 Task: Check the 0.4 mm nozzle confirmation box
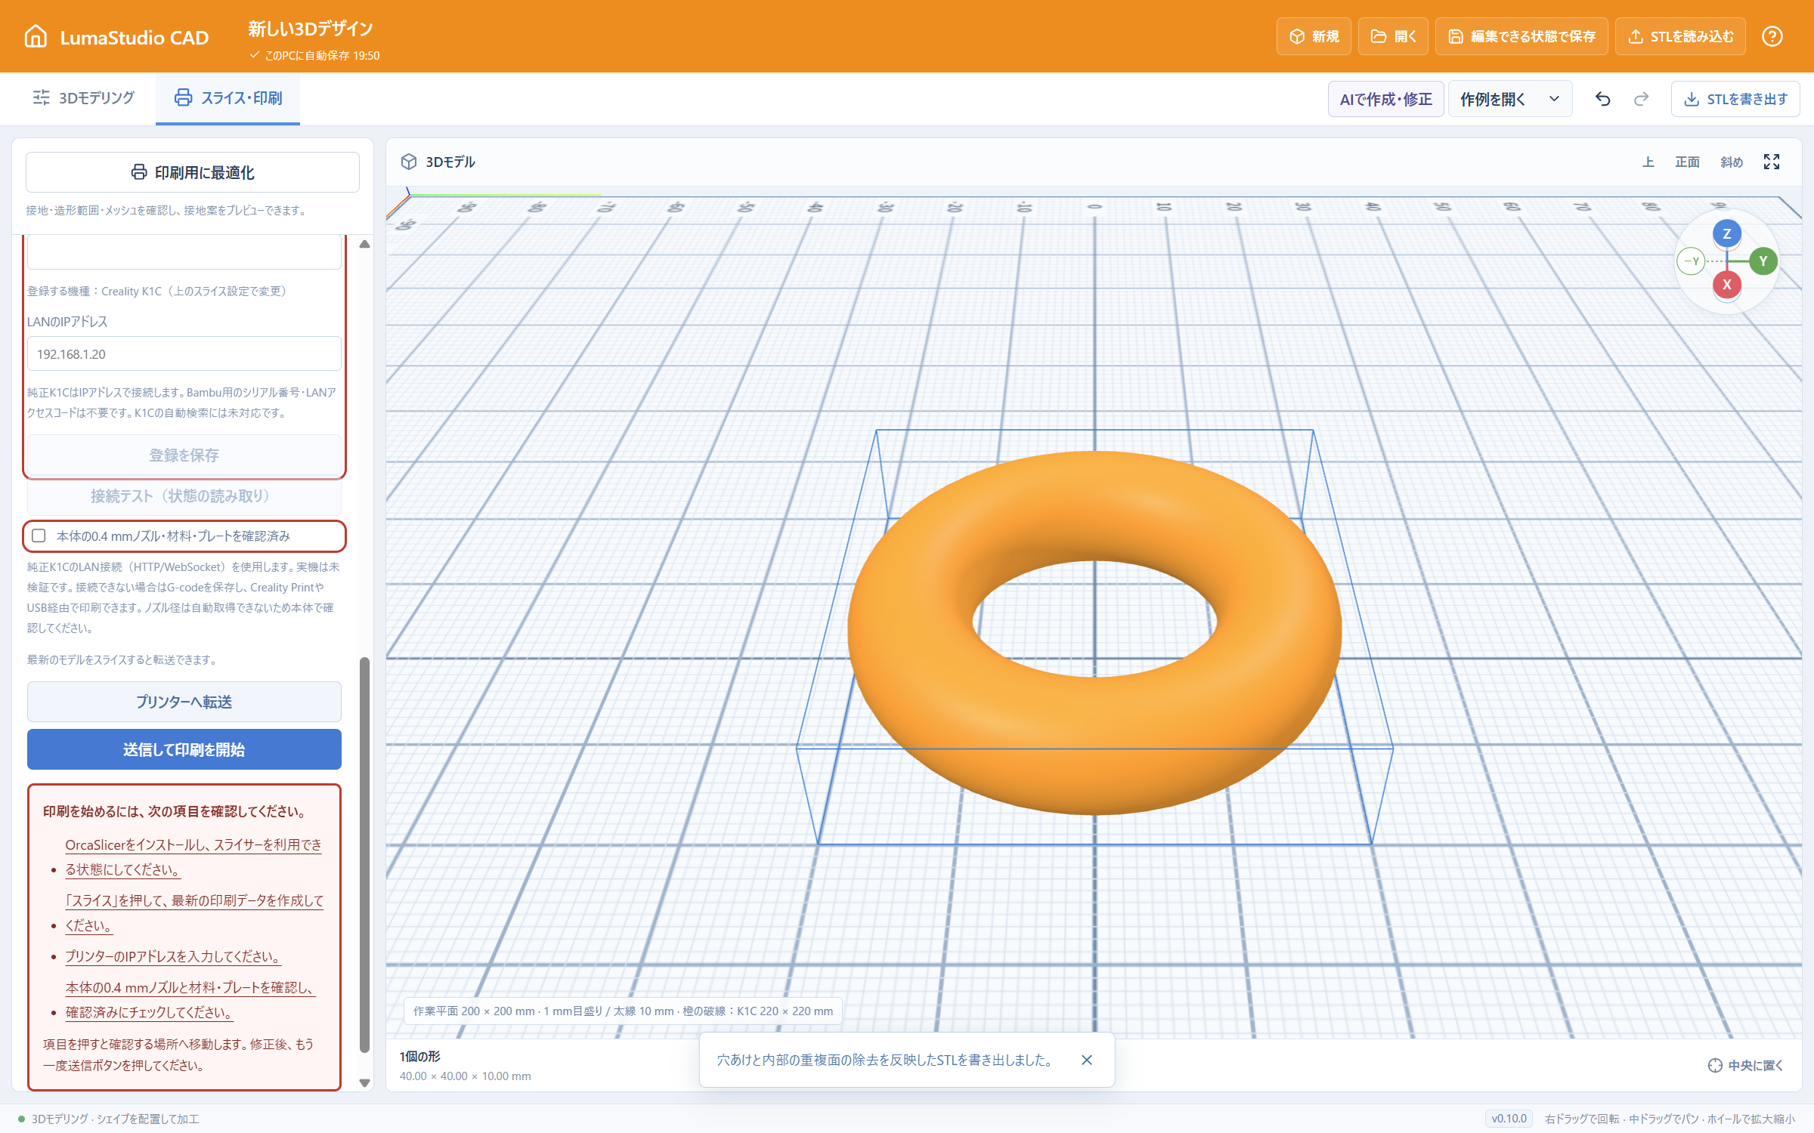tap(39, 536)
